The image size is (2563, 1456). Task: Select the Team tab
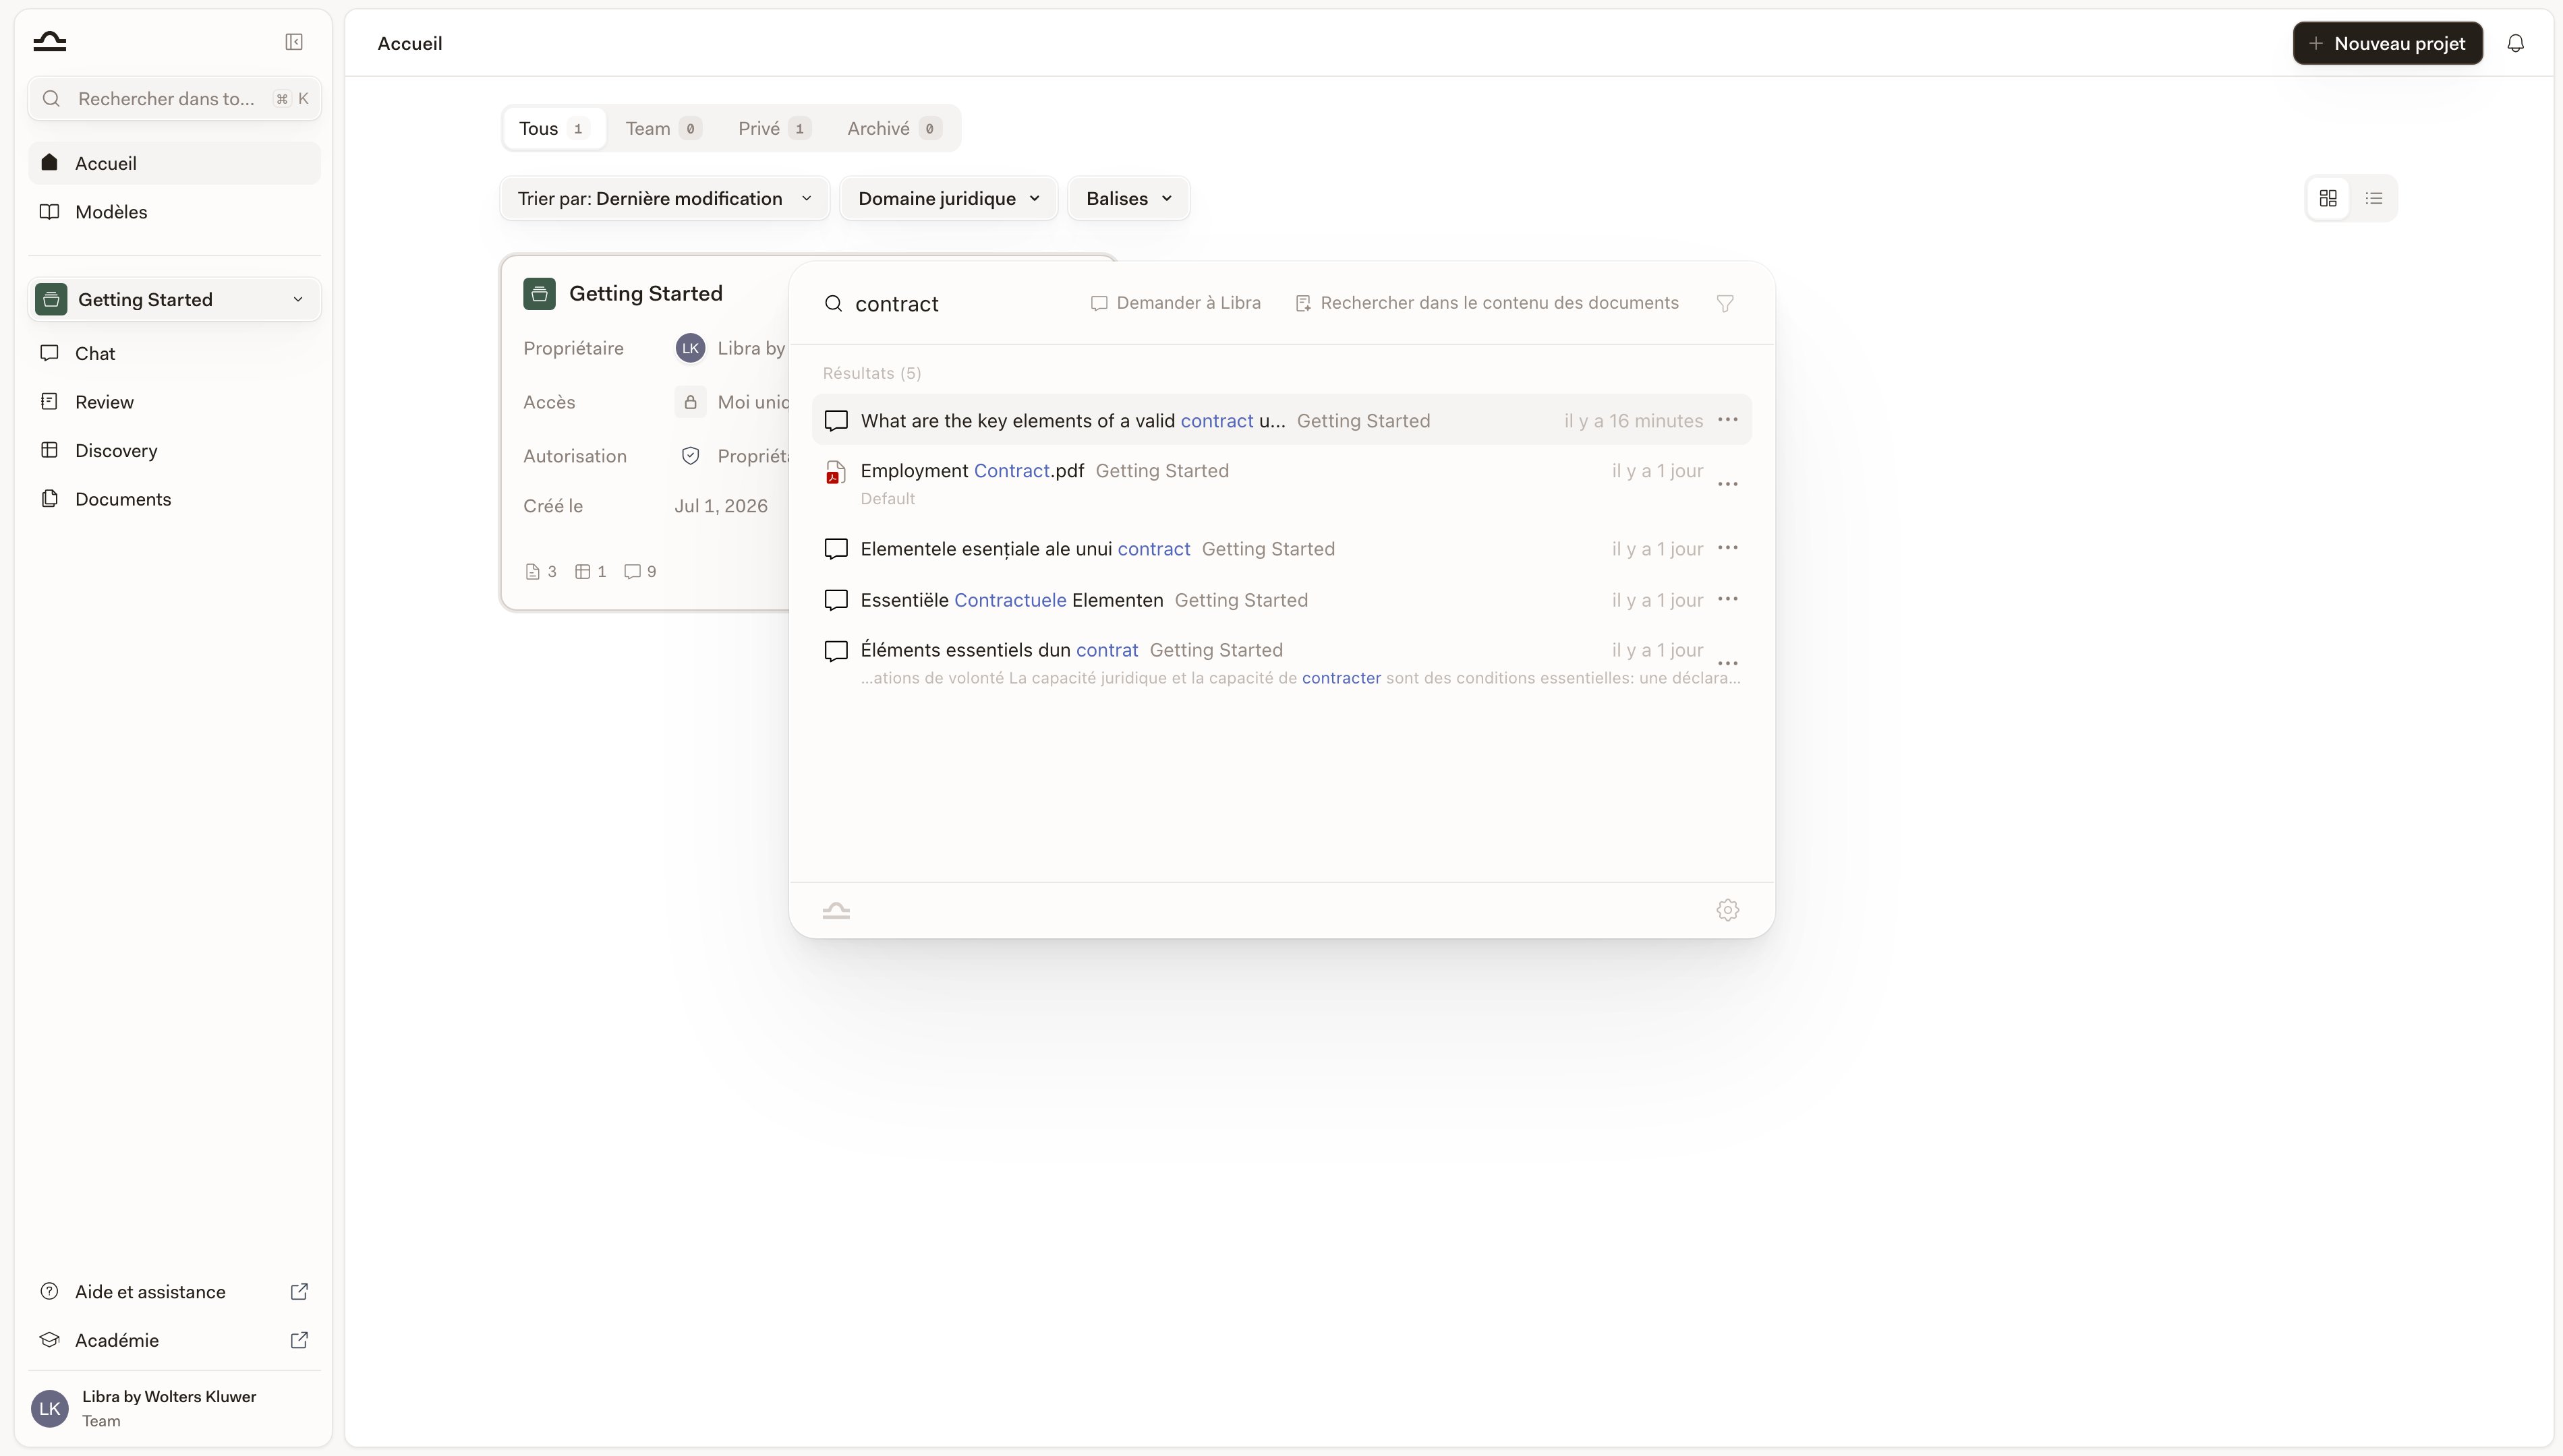(663, 128)
